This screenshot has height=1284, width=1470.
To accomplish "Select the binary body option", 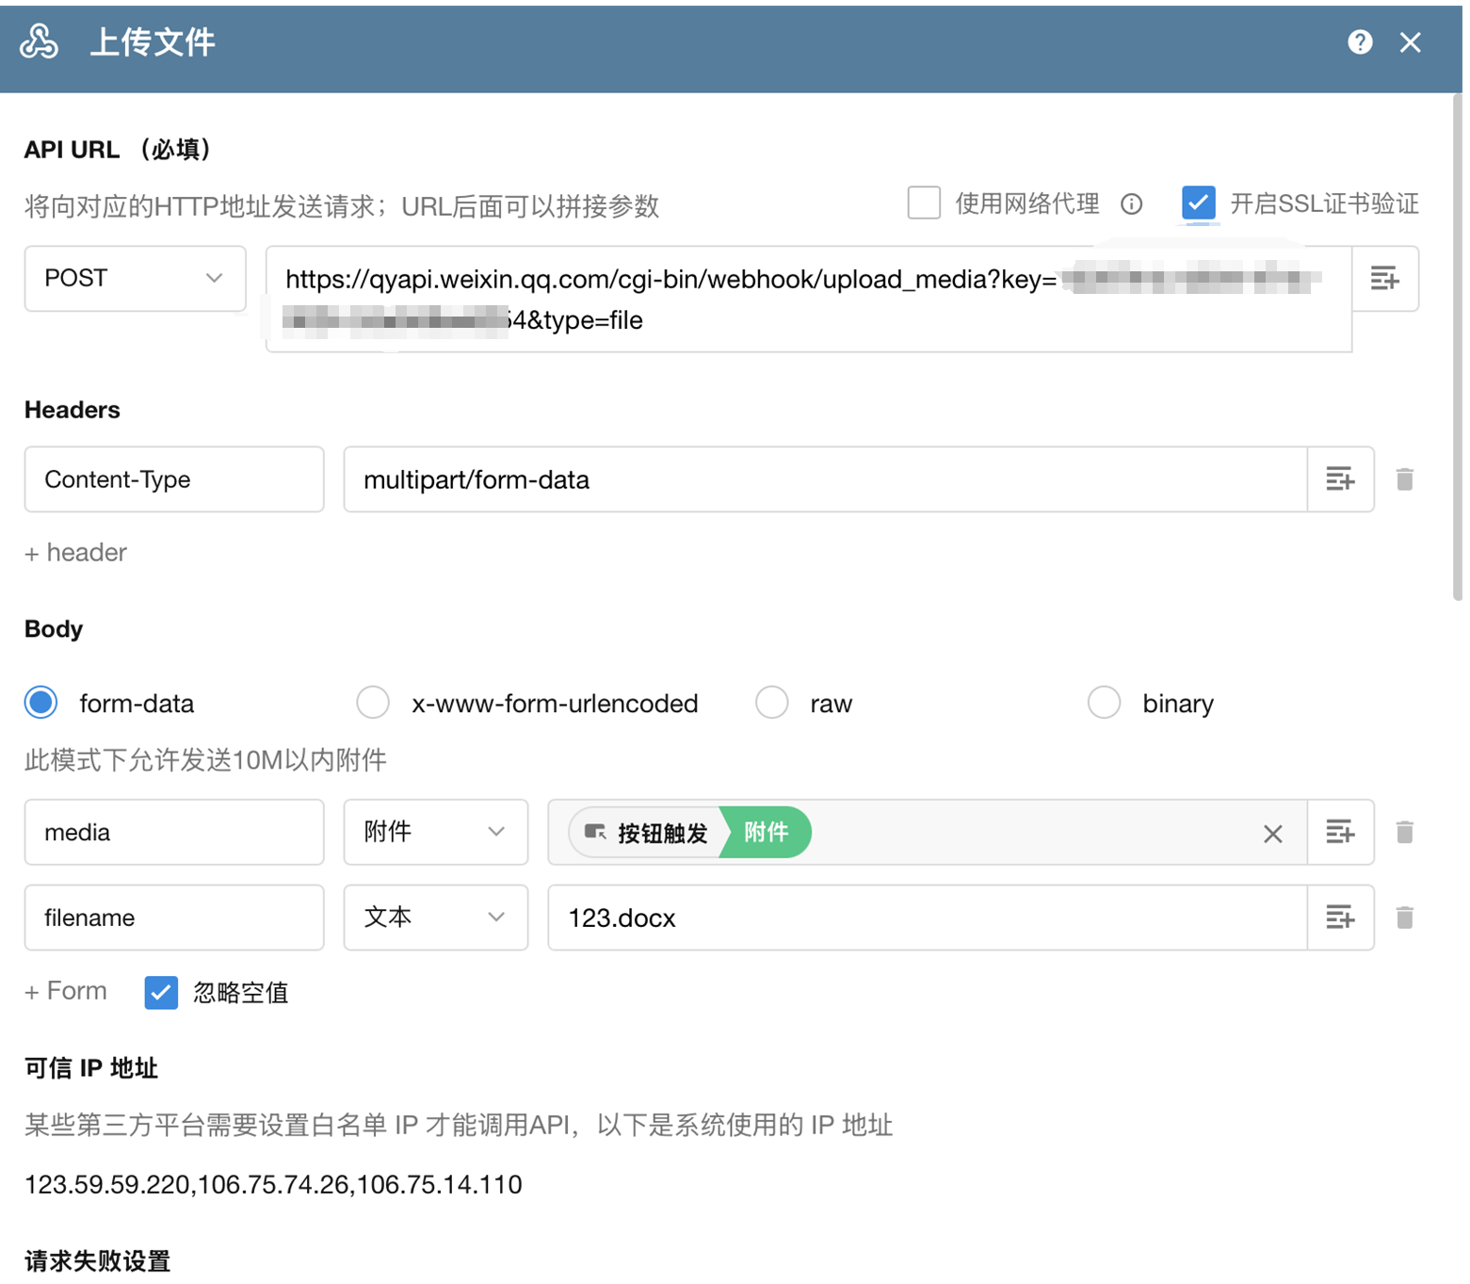I will tap(1104, 703).
